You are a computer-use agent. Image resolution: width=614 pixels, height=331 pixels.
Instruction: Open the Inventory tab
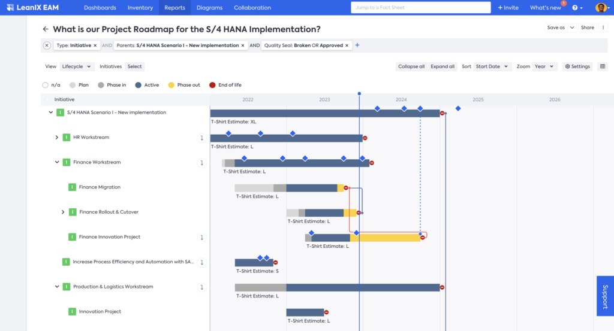click(x=140, y=8)
